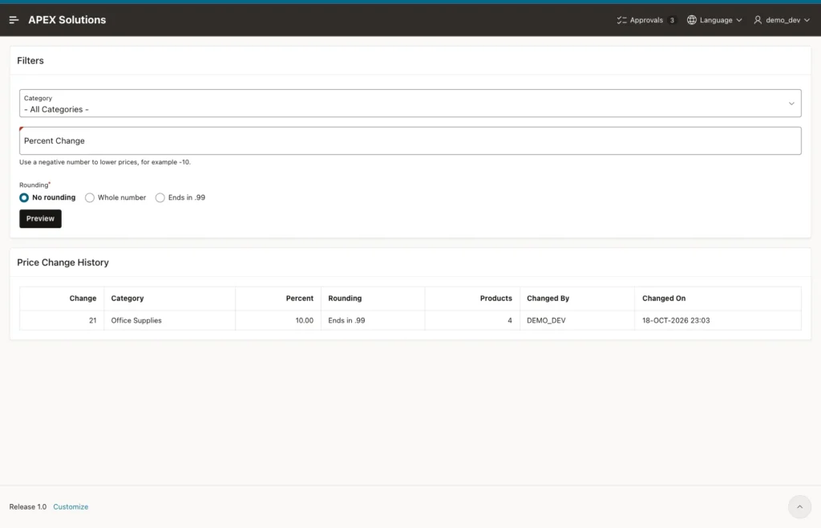Viewport: 821px width, 528px height.
Task: Click the Products column header
Action: coord(495,298)
